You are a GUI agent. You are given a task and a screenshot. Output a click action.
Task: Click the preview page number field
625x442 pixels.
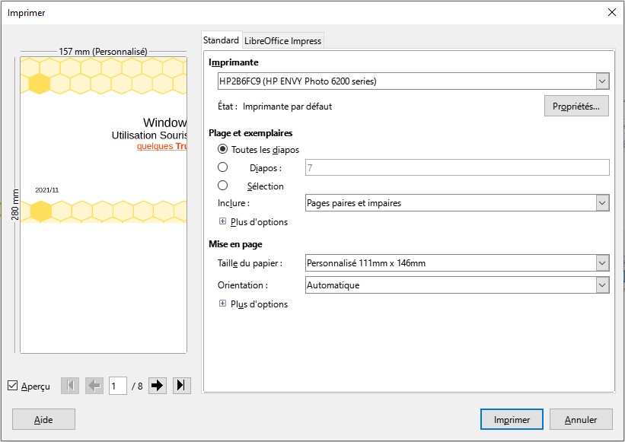(117, 386)
